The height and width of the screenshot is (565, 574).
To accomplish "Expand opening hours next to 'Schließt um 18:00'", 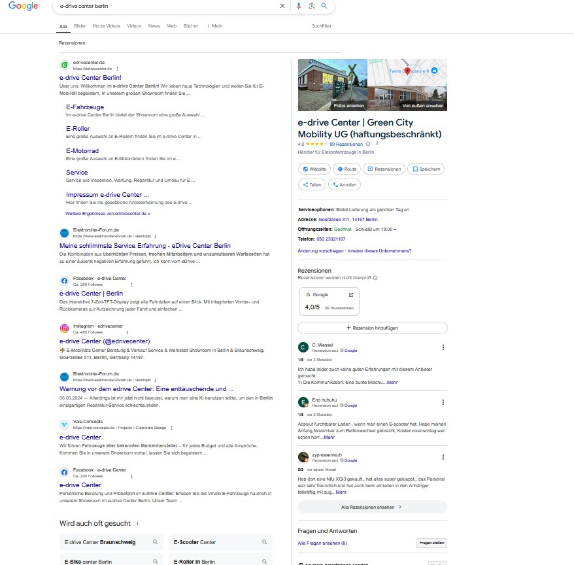I will [395, 230].
